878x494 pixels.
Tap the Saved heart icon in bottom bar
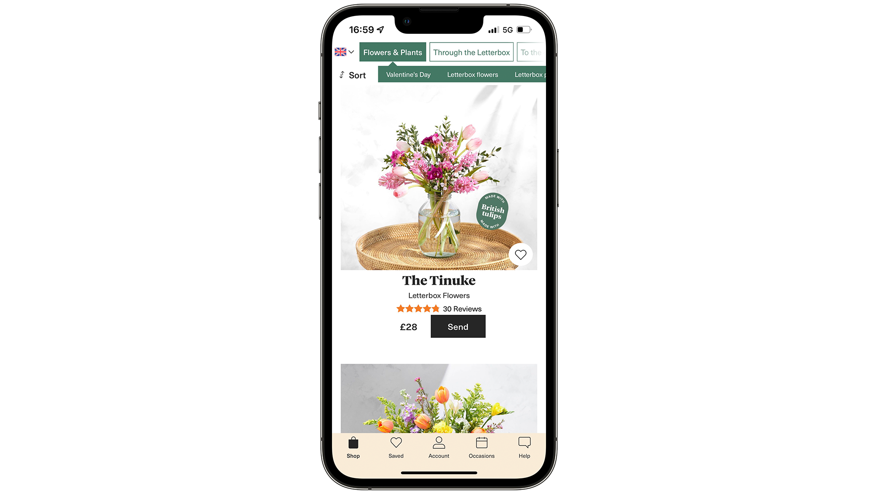coord(396,444)
